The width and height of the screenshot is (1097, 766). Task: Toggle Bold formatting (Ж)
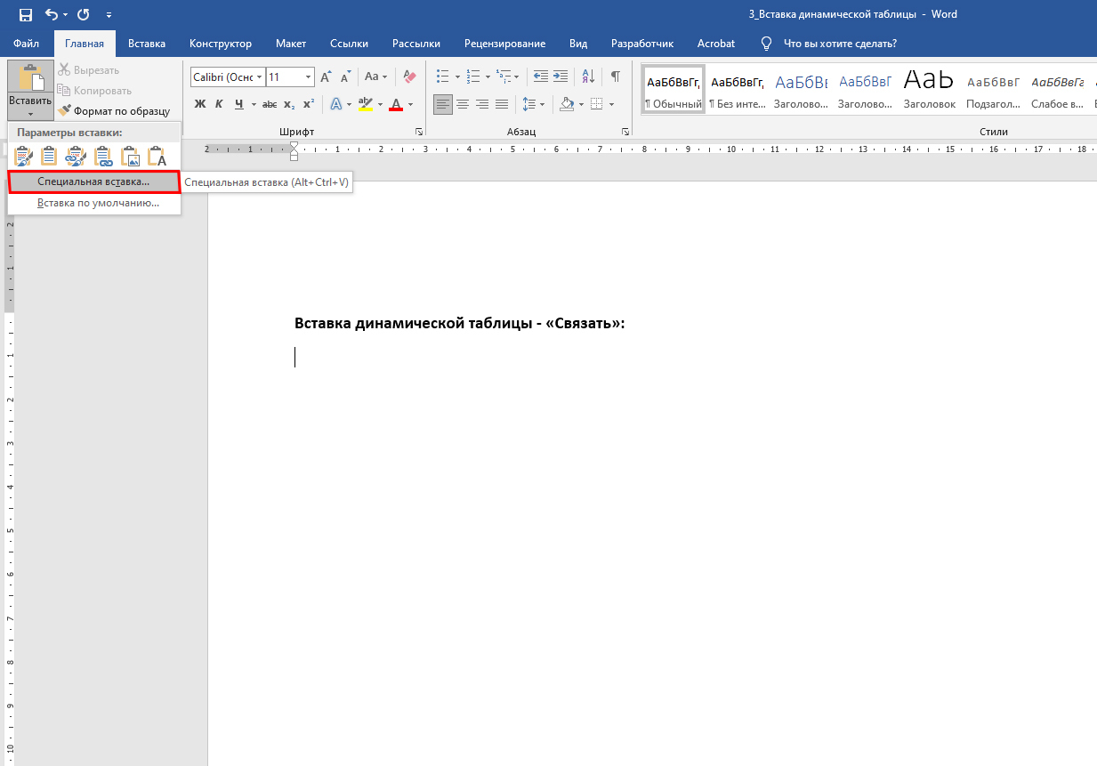(x=199, y=104)
